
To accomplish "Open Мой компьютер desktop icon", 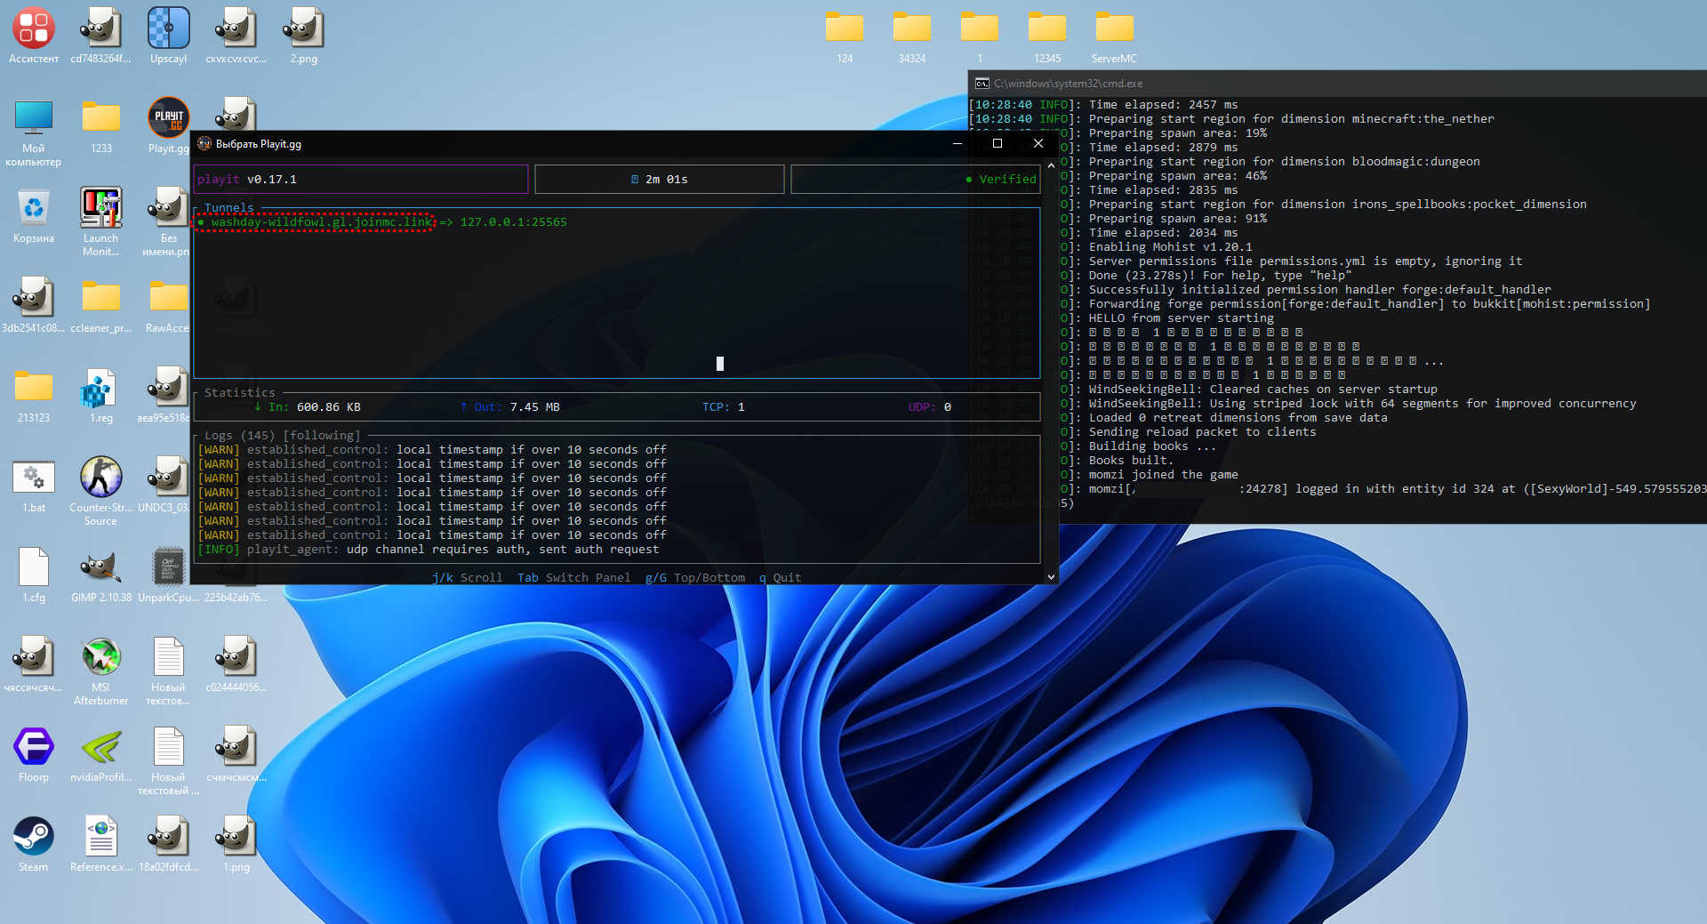I will click(34, 118).
